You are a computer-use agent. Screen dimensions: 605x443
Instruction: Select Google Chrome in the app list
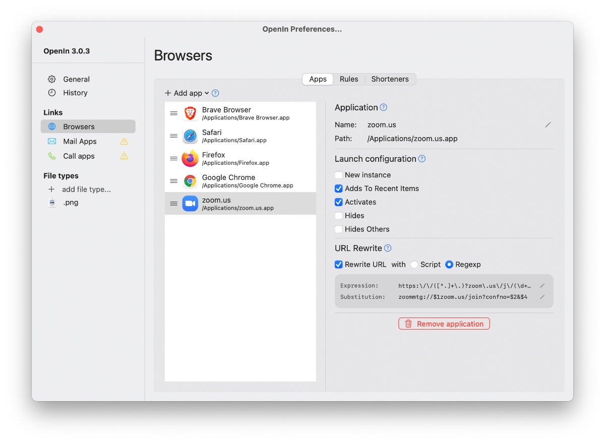(x=240, y=181)
